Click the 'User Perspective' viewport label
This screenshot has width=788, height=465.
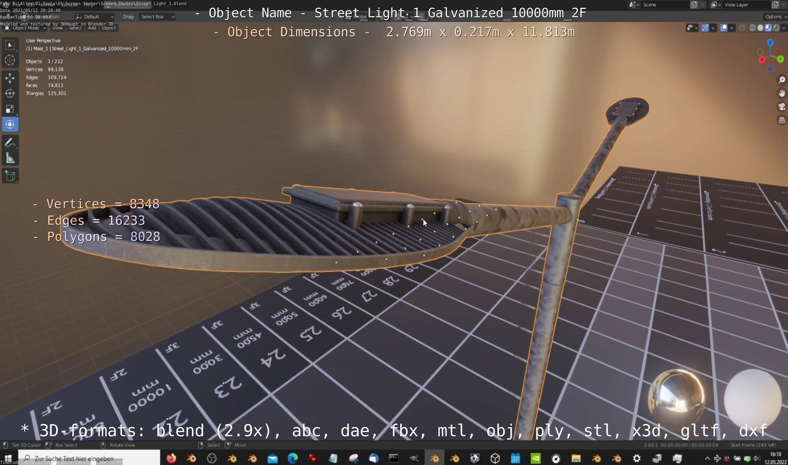[43, 41]
